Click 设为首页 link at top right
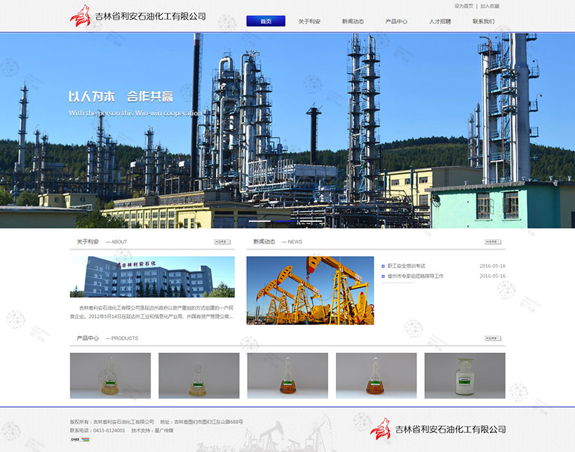Viewport: 575px width, 452px height. click(x=464, y=6)
